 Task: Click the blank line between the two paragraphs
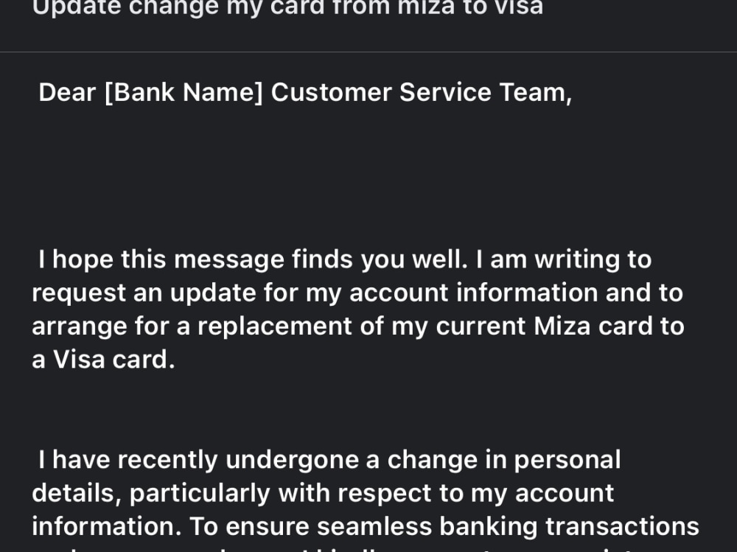(x=368, y=409)
